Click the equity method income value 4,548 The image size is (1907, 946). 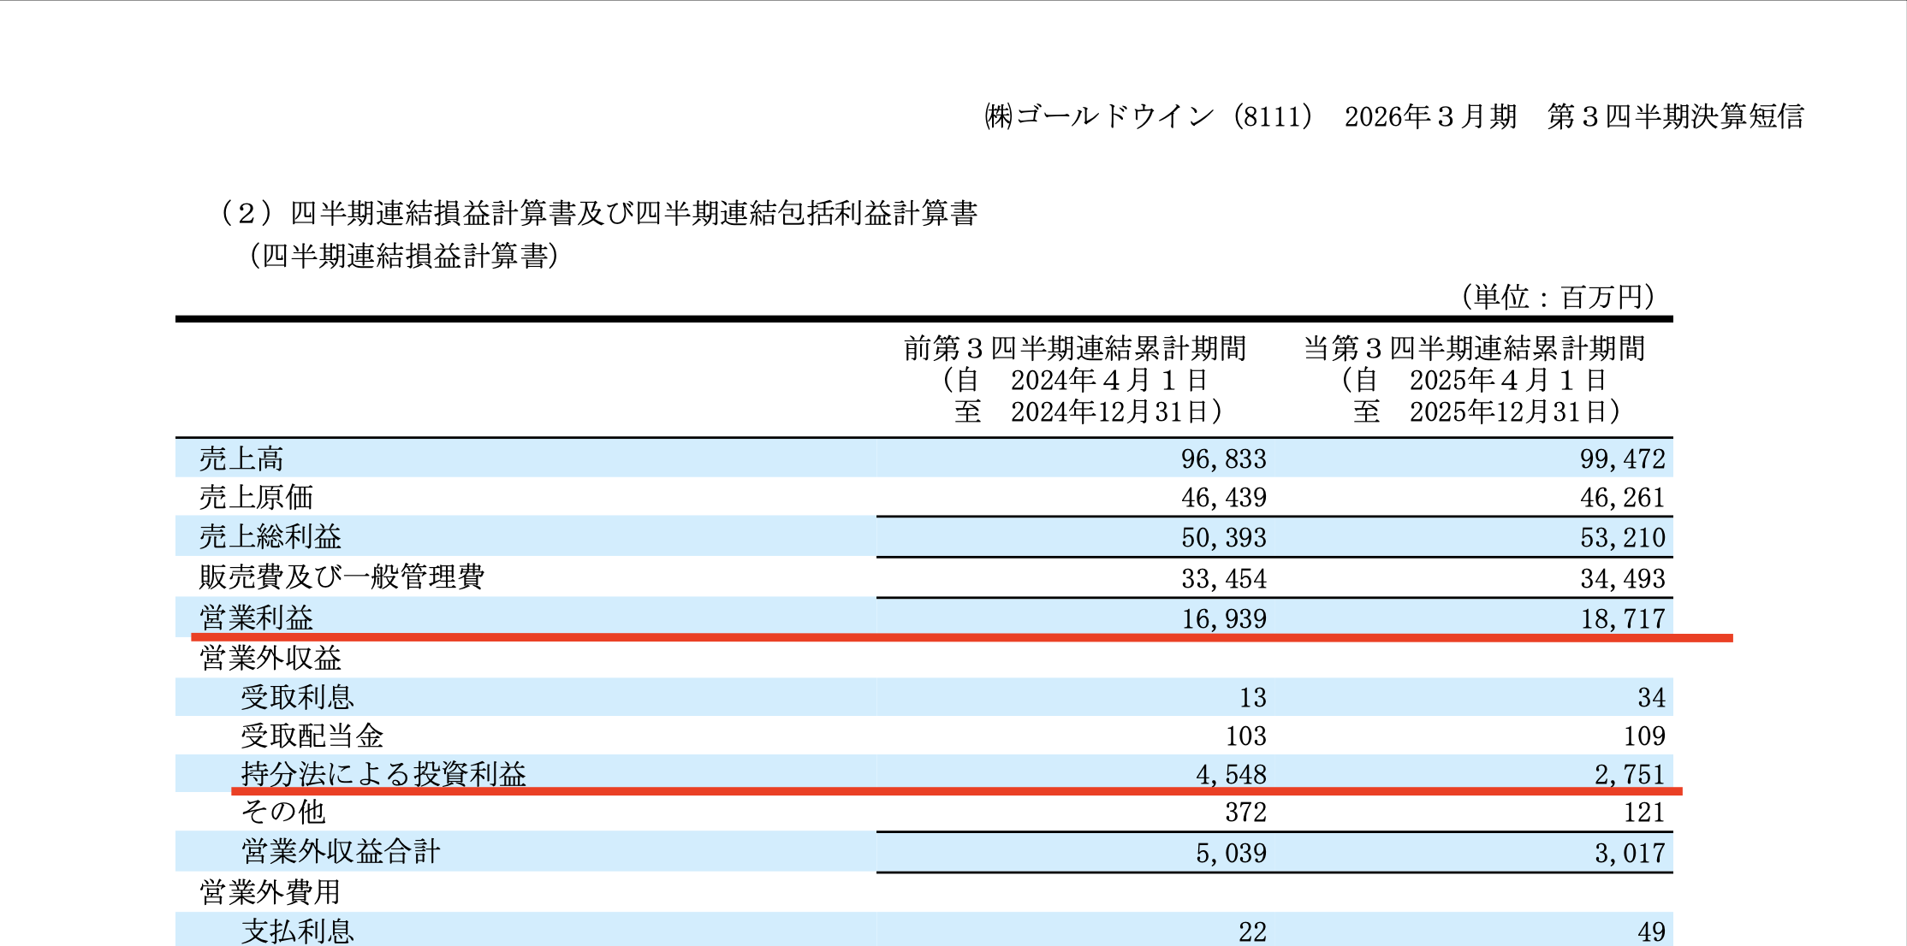click(1231, 775)
